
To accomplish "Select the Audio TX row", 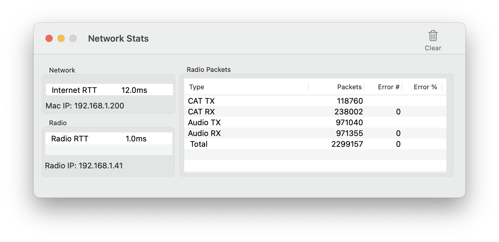I will point(315,122).
